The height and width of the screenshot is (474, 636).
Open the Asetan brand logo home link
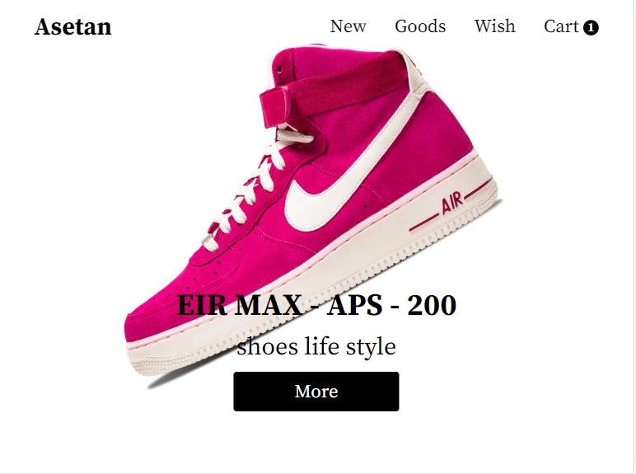tap(73, 26)
